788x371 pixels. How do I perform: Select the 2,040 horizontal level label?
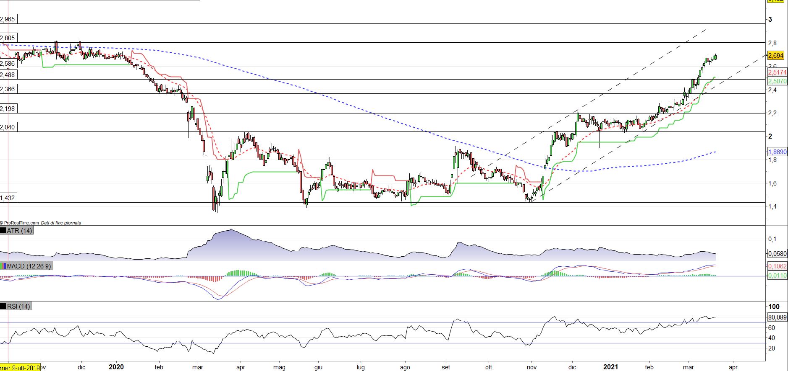tap(8, 127)
